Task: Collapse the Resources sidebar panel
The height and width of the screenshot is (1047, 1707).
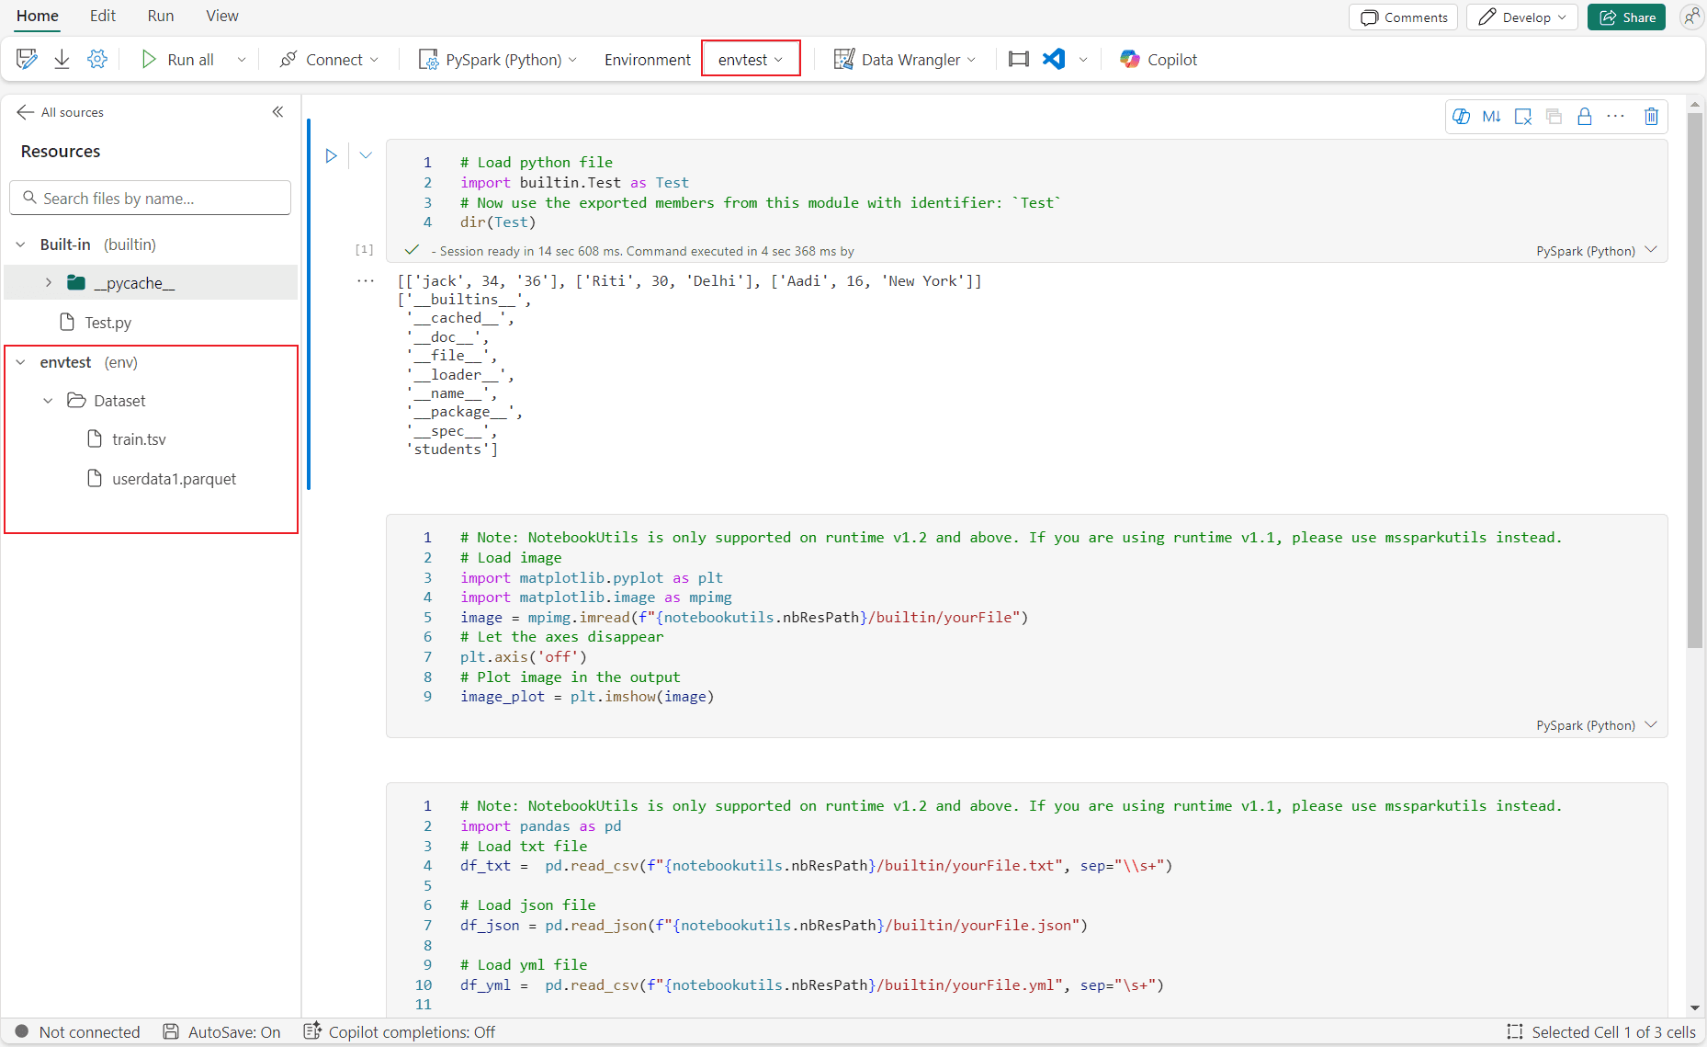Action: [x=278, y=111]
